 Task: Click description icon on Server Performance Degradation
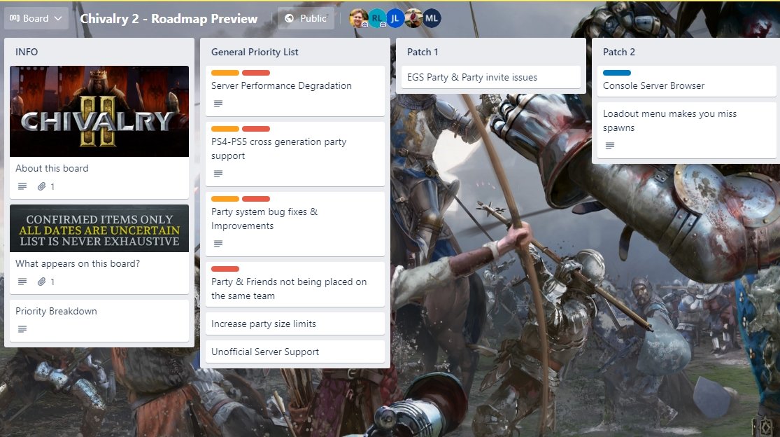[218, 104]
